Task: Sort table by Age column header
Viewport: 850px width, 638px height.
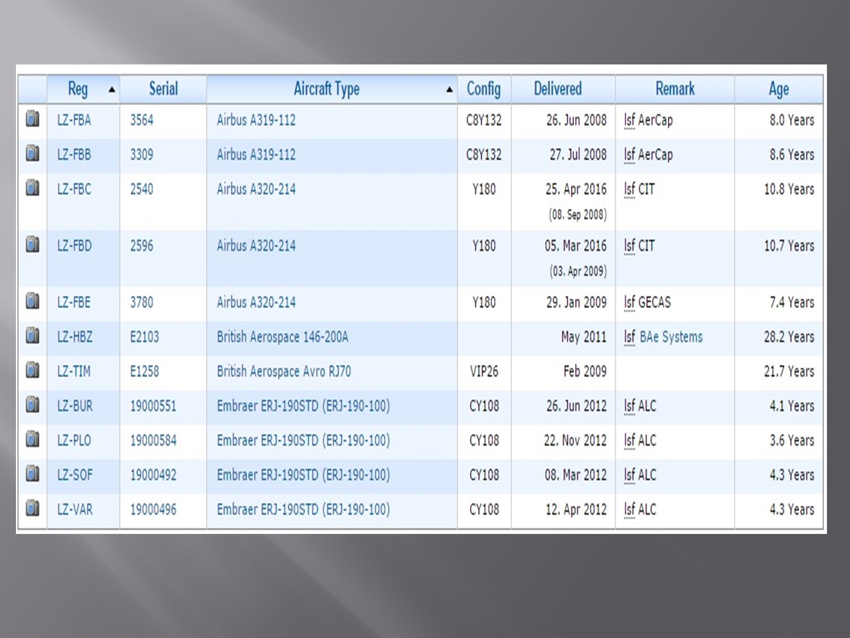Action: (778, 89)
